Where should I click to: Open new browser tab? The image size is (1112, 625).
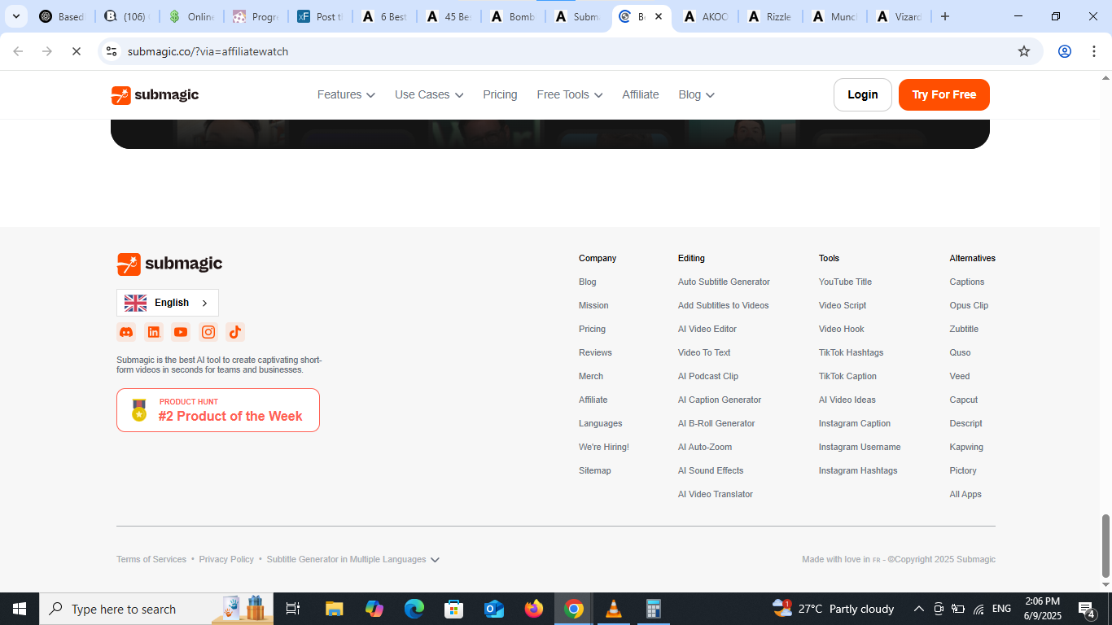coord(945,16)
